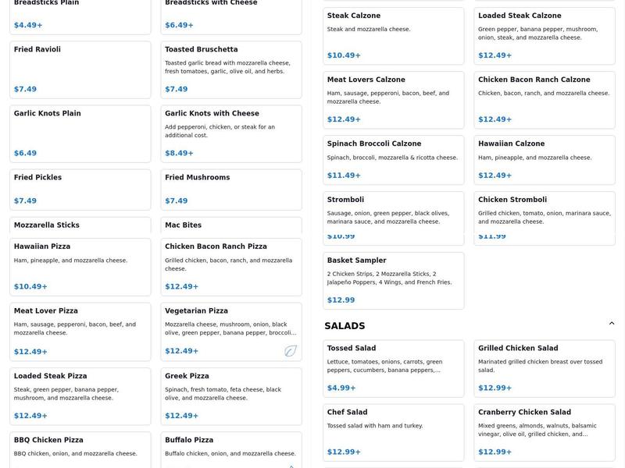Choose Garlic Knots with Cheese
Viewport: 625px width, 468px height.
pos(230,133)
